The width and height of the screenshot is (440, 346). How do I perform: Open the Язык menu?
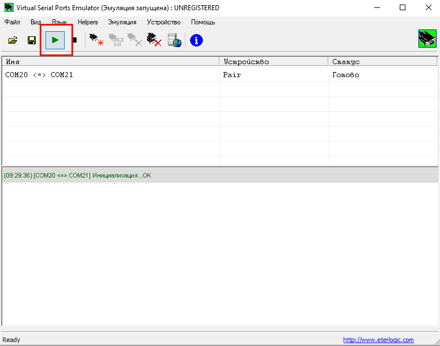(59, 22)
